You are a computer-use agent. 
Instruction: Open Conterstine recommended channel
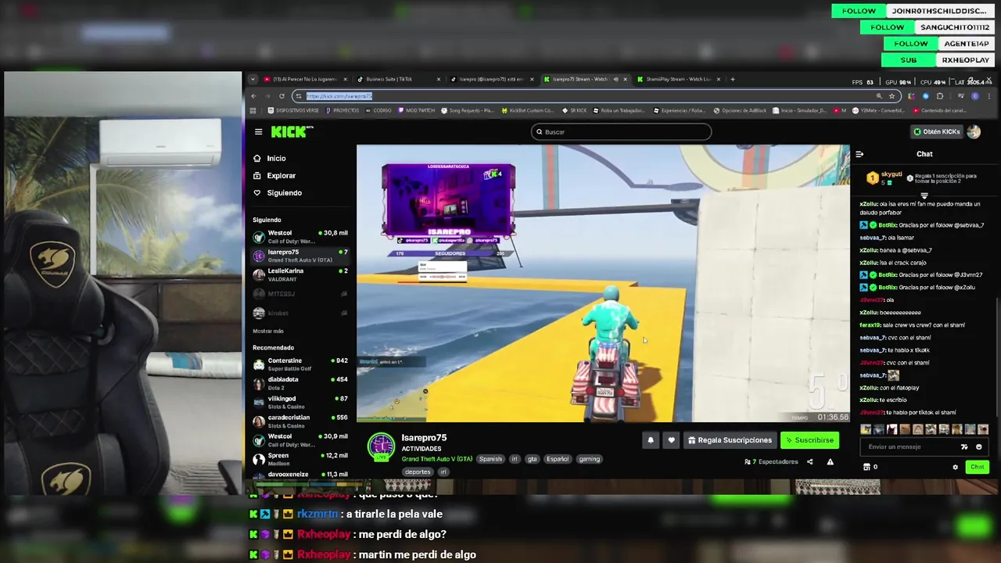pyautogui.click(x=300, y=364)
